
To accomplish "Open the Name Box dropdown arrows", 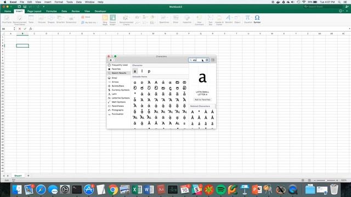I will pyautogui.click(x=14, y=29).
